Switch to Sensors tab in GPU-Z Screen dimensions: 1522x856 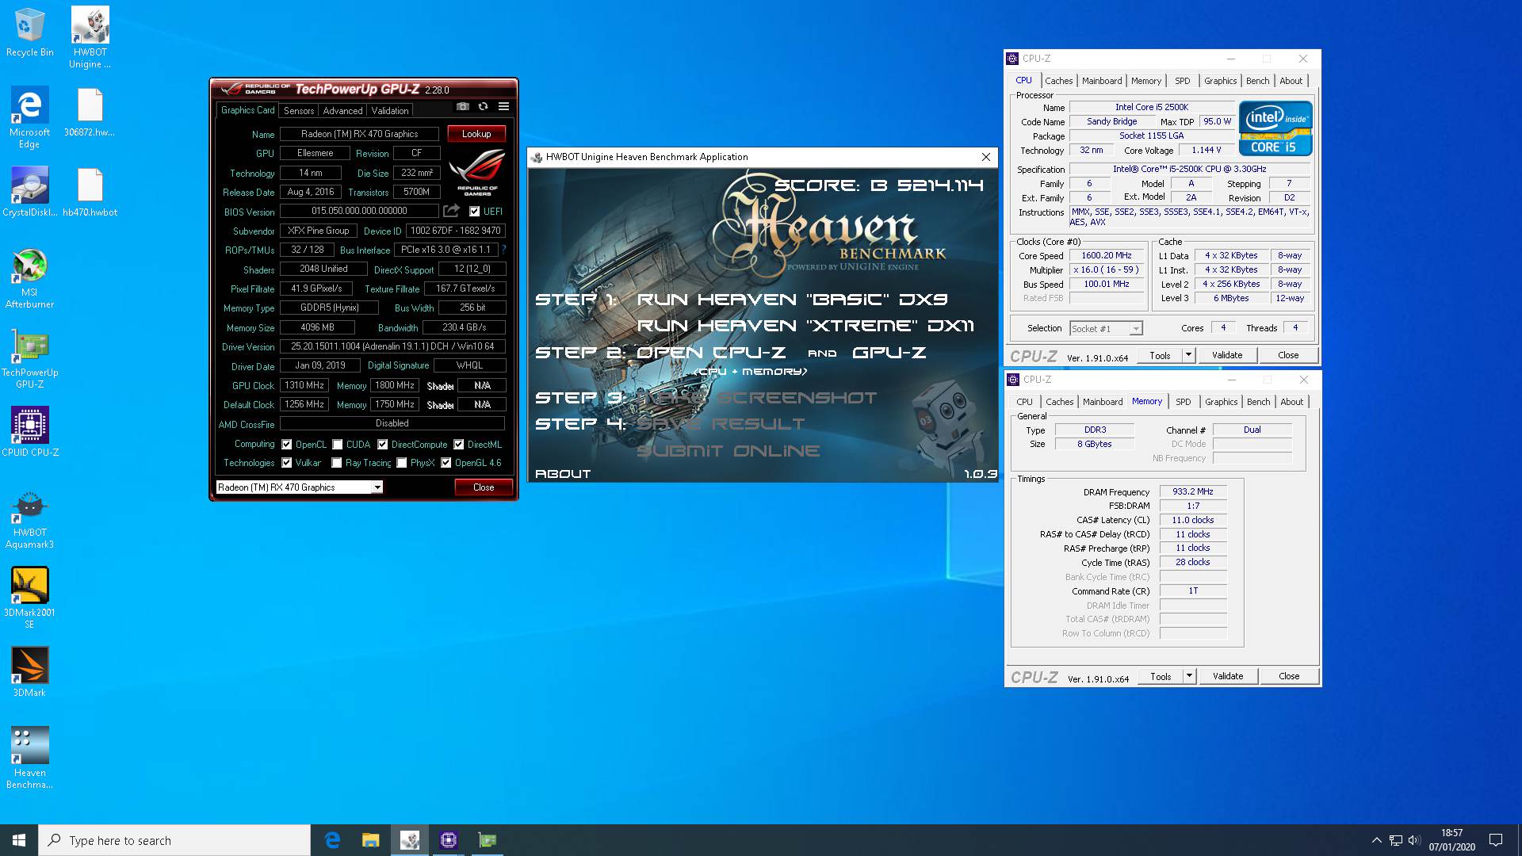(x=299, y=111)
